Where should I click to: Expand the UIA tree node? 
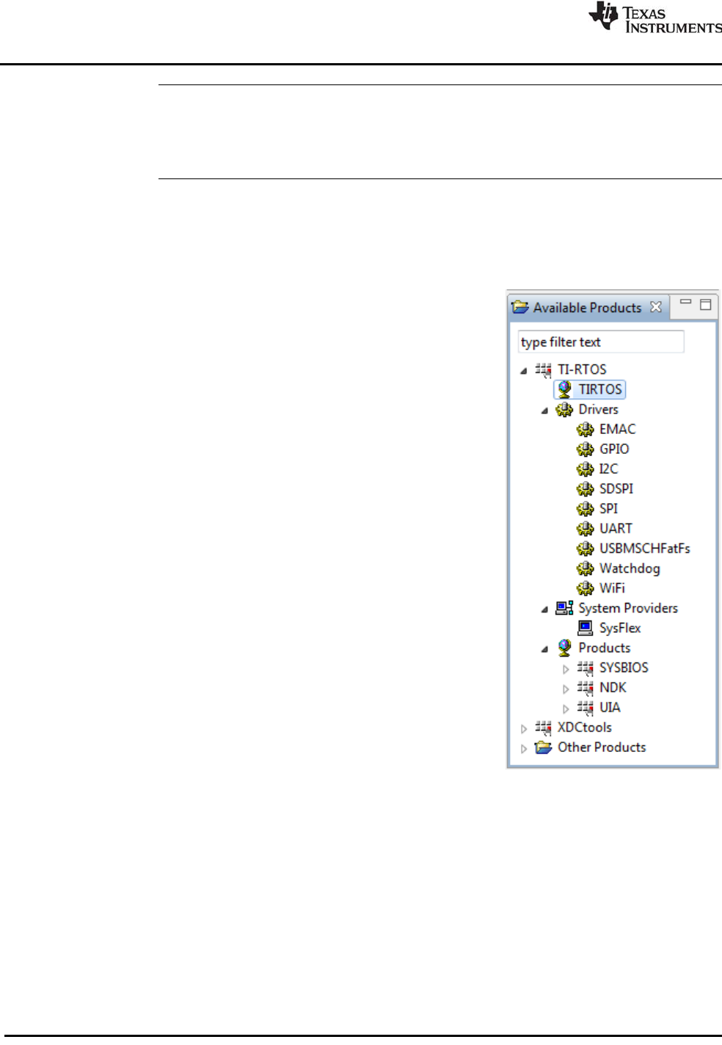pos(566,708)
